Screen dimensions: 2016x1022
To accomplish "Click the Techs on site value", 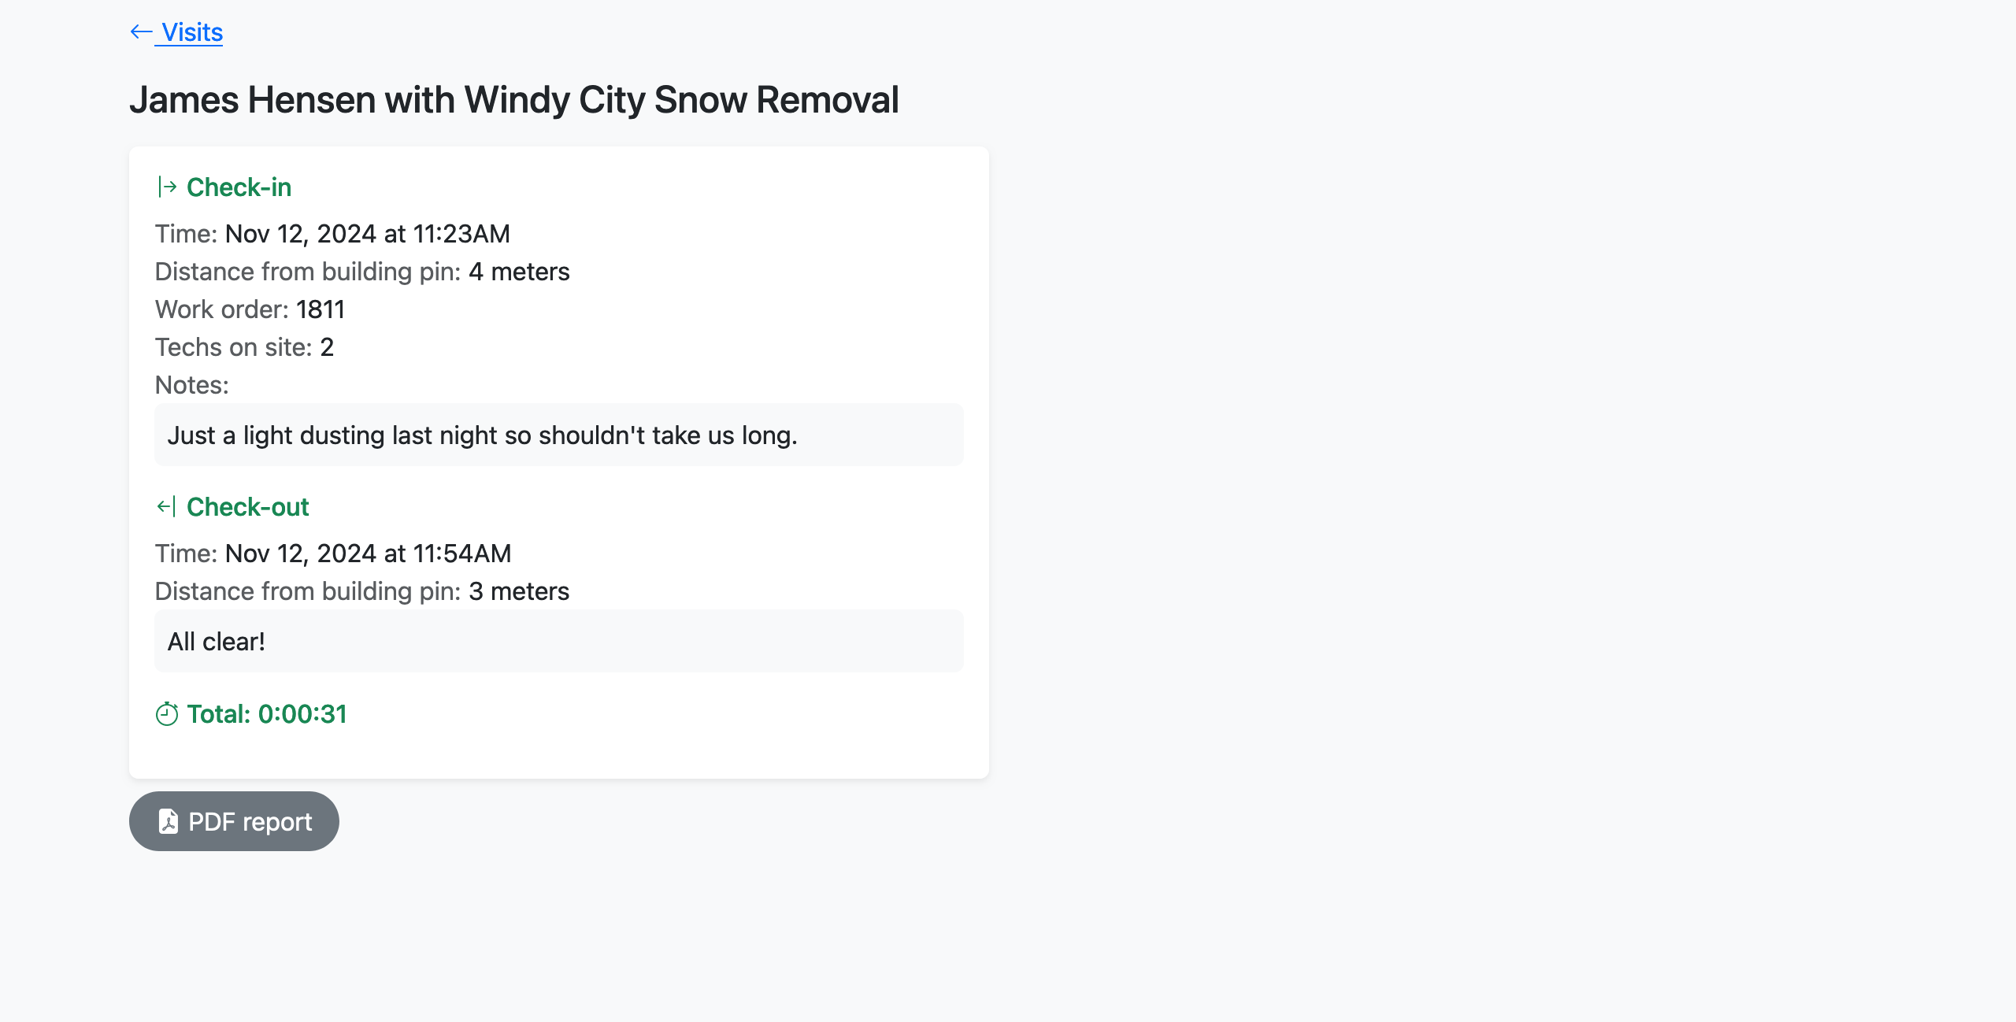I will [327, 347].
